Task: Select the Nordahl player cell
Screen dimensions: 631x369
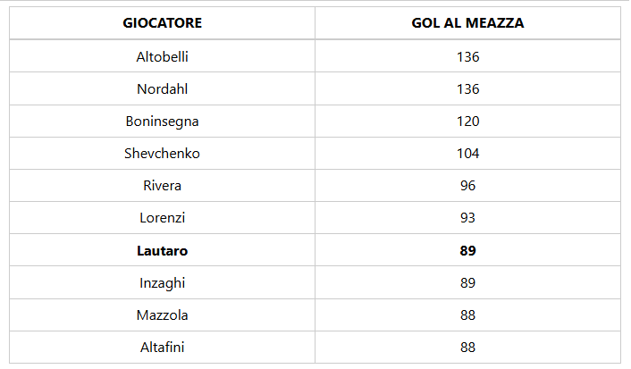Action: pos(162,89)
